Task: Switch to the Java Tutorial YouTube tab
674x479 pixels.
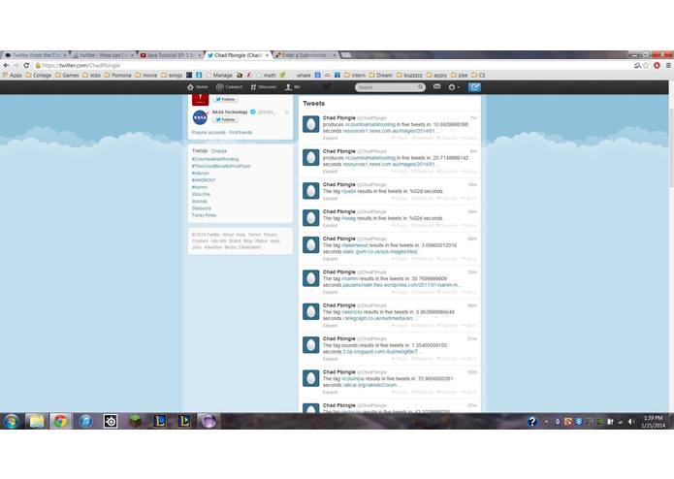Action: pyautogui.click(x=171, y=55)
